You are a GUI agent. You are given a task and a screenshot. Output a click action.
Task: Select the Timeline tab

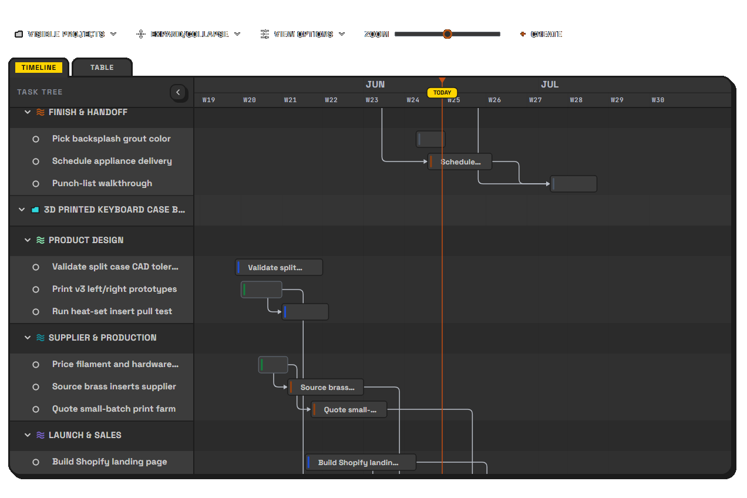click(x=39, y=68)
